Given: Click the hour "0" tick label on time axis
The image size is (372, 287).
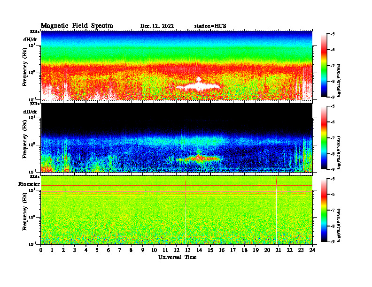Looking at the screenshot, I should (41, 250).
